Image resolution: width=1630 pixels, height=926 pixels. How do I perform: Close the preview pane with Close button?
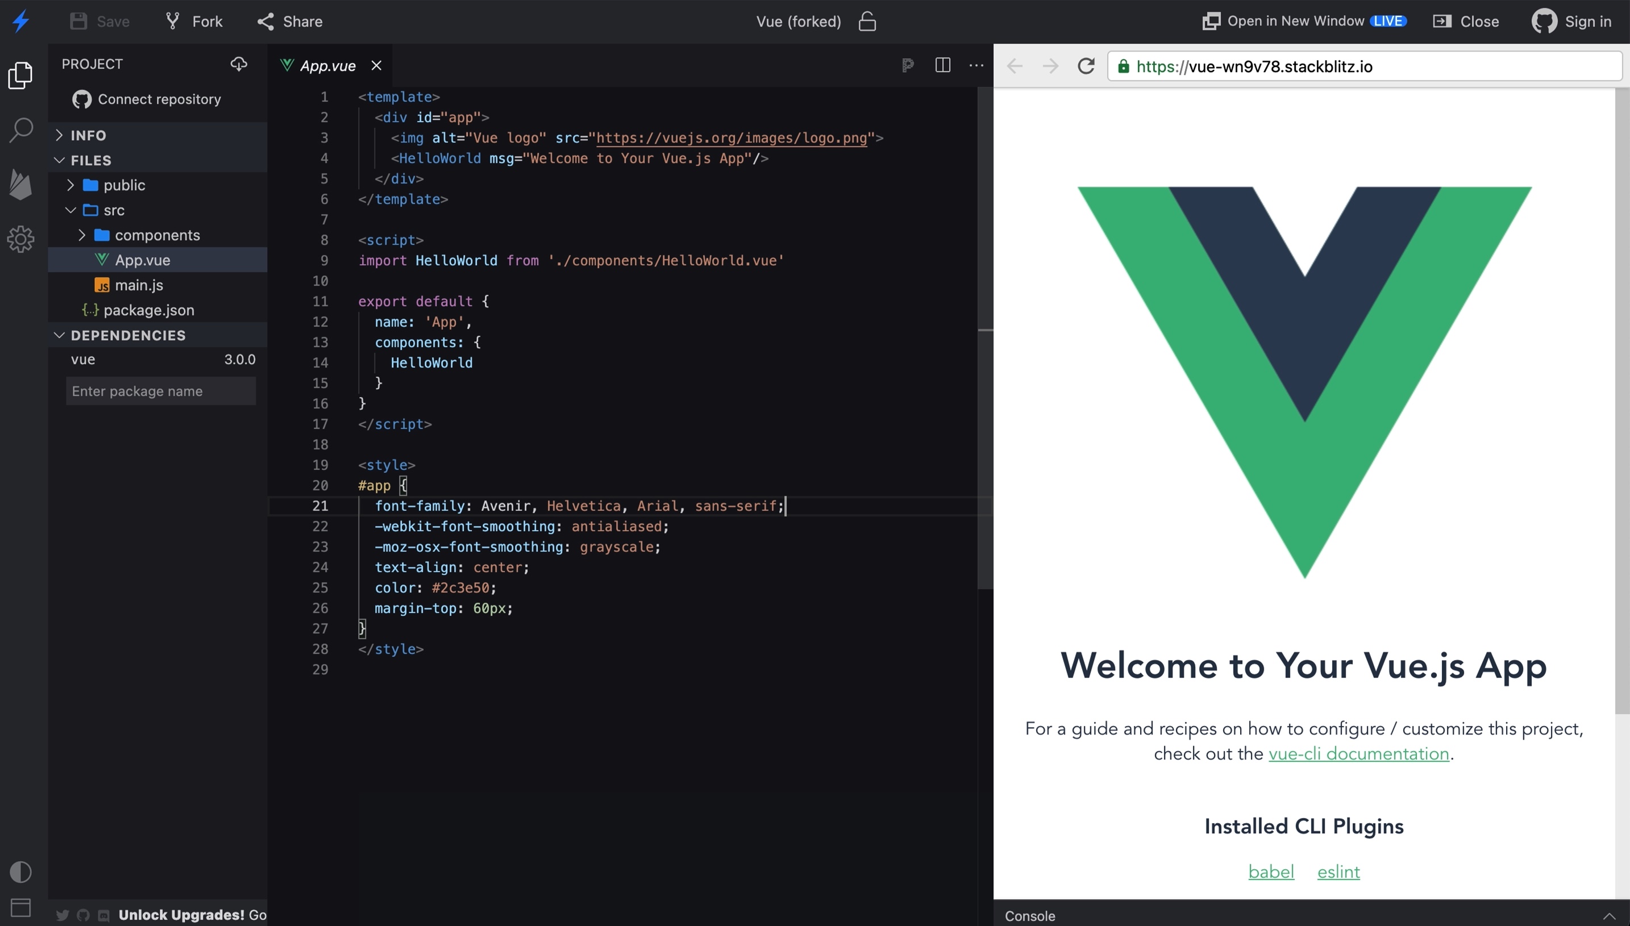click(1466, 21)
